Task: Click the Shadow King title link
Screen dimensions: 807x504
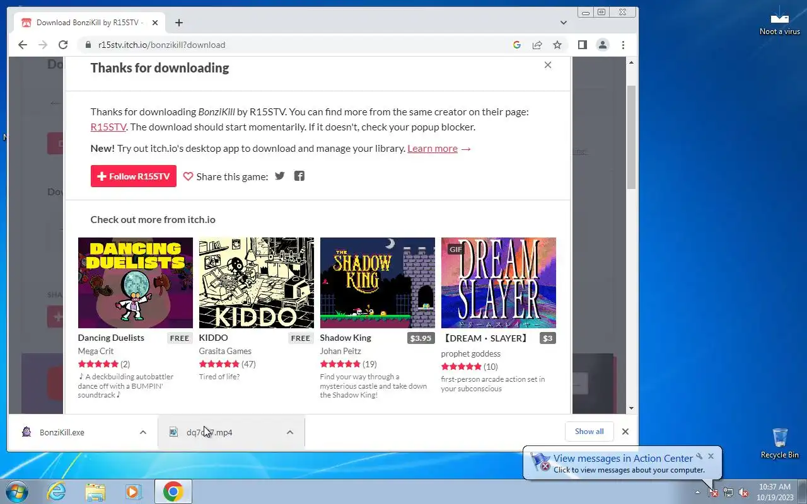Action: [x=345, y=338]
